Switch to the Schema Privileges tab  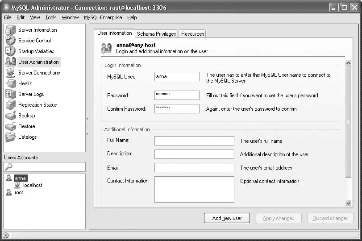pyautogui.click(x=156, y=34)
